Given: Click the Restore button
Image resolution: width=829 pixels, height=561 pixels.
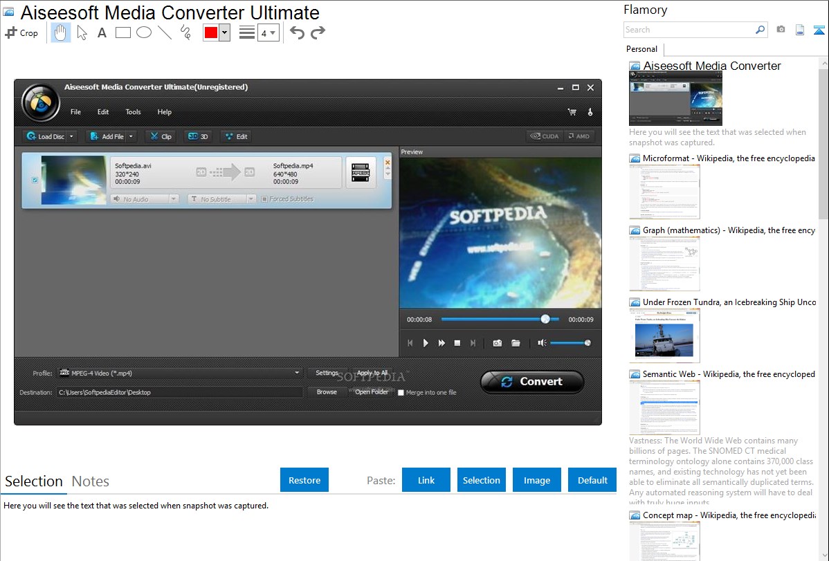Looking at the screenshot, I should [x=304, y=480].
